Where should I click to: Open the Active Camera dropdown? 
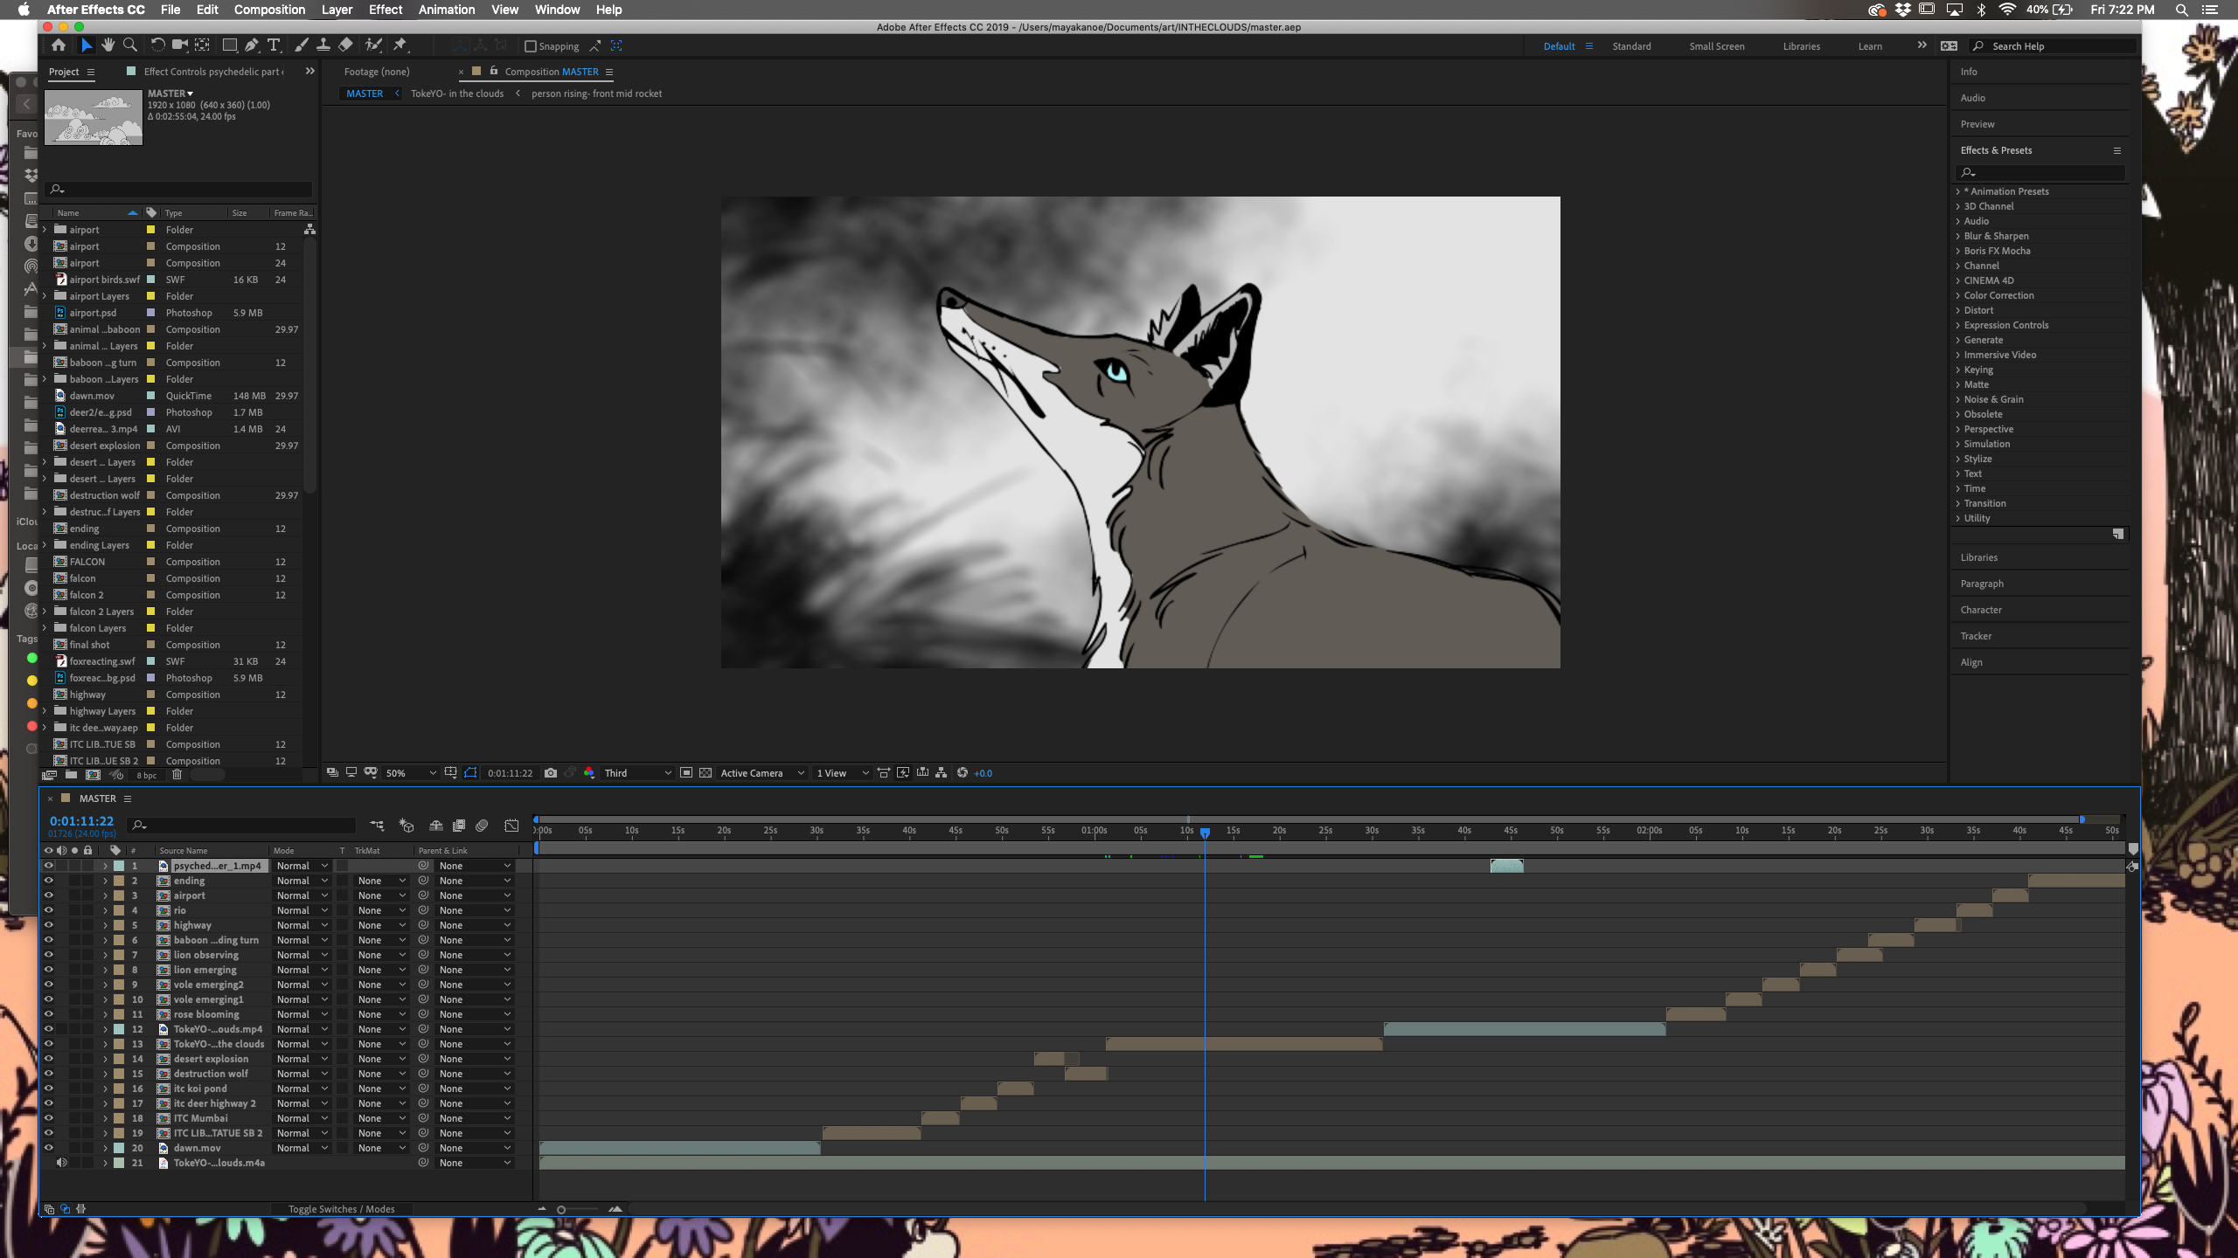[761, 773]
